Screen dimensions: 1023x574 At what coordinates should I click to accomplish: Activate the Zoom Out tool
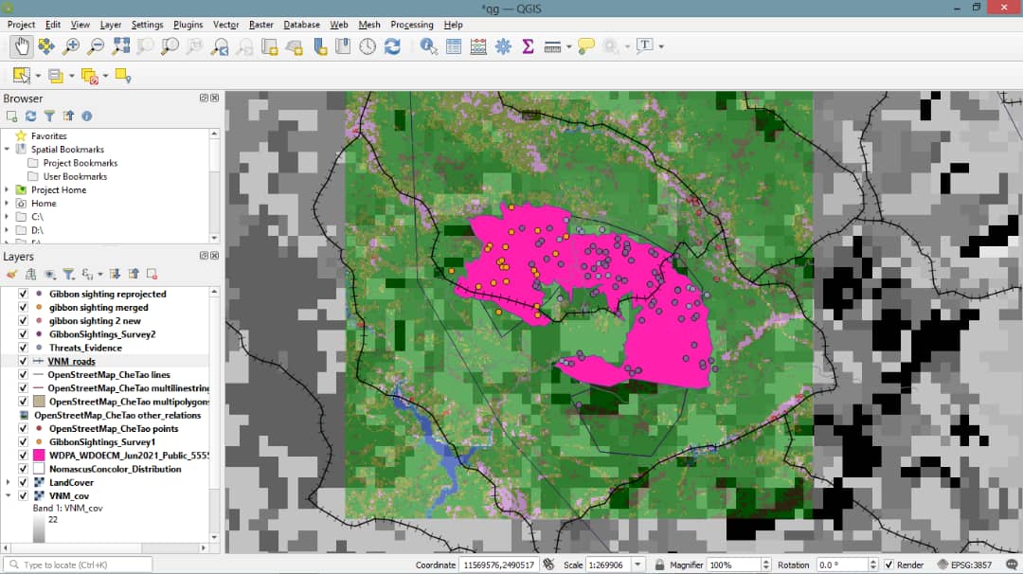96,46
